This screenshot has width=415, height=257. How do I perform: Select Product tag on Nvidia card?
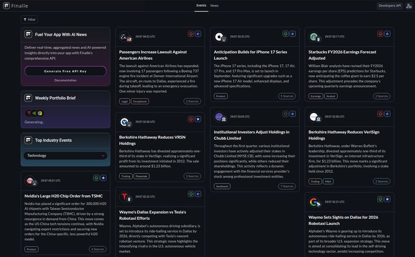32,249
